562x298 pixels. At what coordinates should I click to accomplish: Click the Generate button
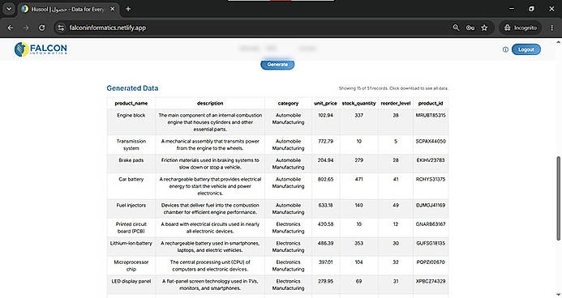(x=277, y=65)
